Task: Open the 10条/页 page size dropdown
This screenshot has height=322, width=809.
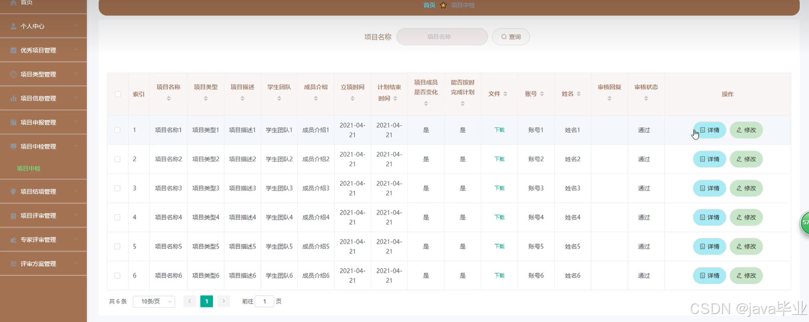Action: pyautogui.click(x=154, y=301)
